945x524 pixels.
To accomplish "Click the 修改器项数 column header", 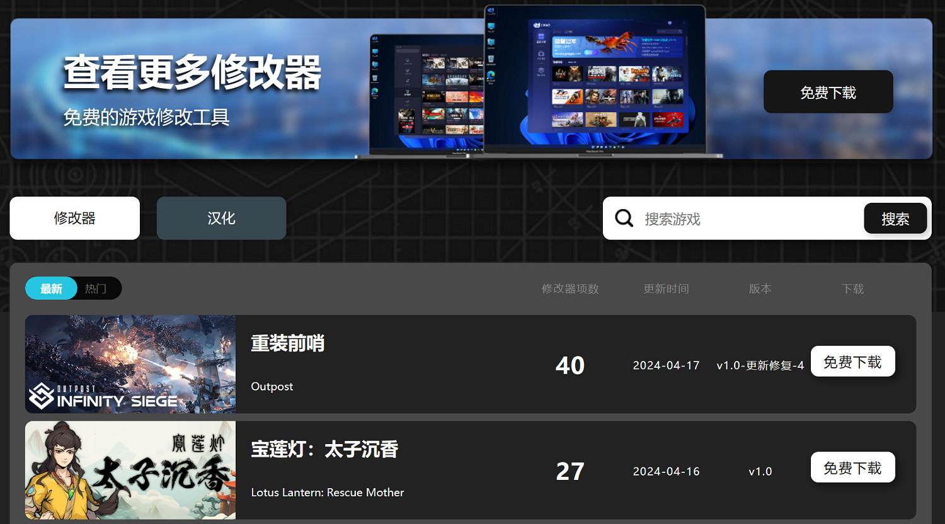I will (x=570, y=288).
